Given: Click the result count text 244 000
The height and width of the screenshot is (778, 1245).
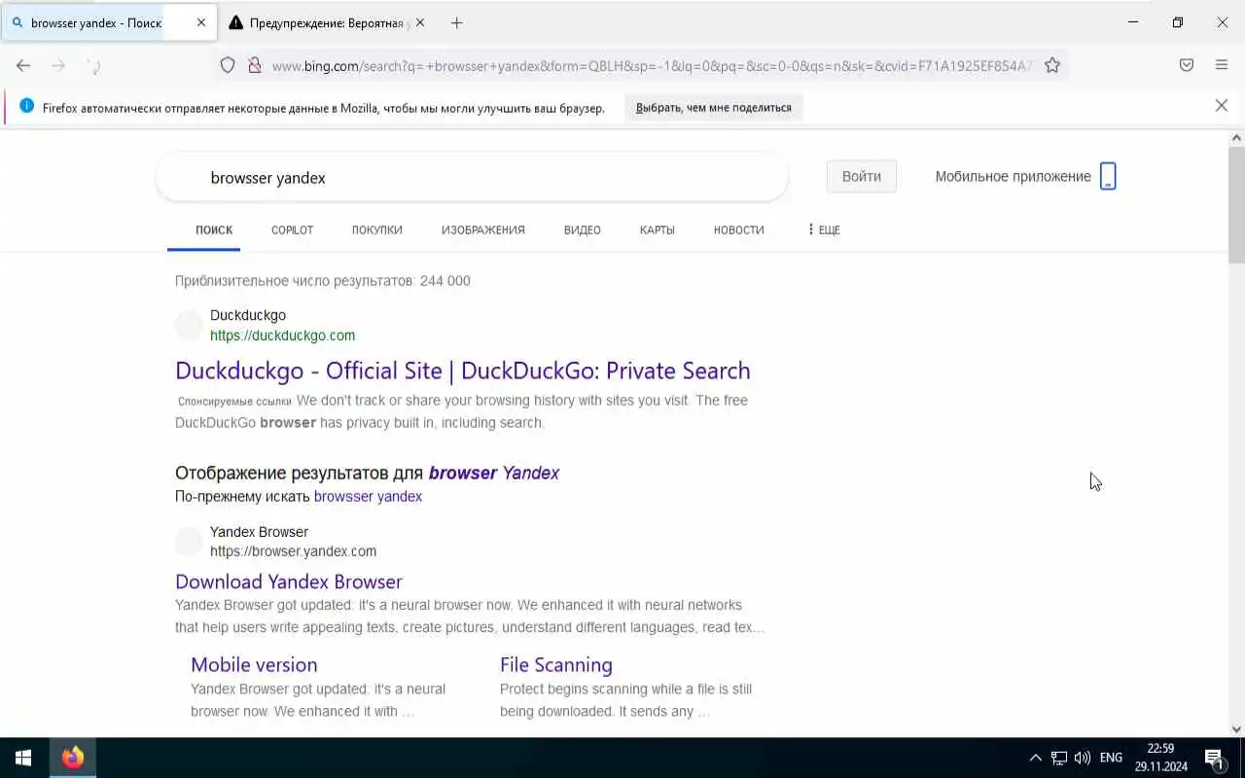Looking at the screenshot, I should click(323, 281).
